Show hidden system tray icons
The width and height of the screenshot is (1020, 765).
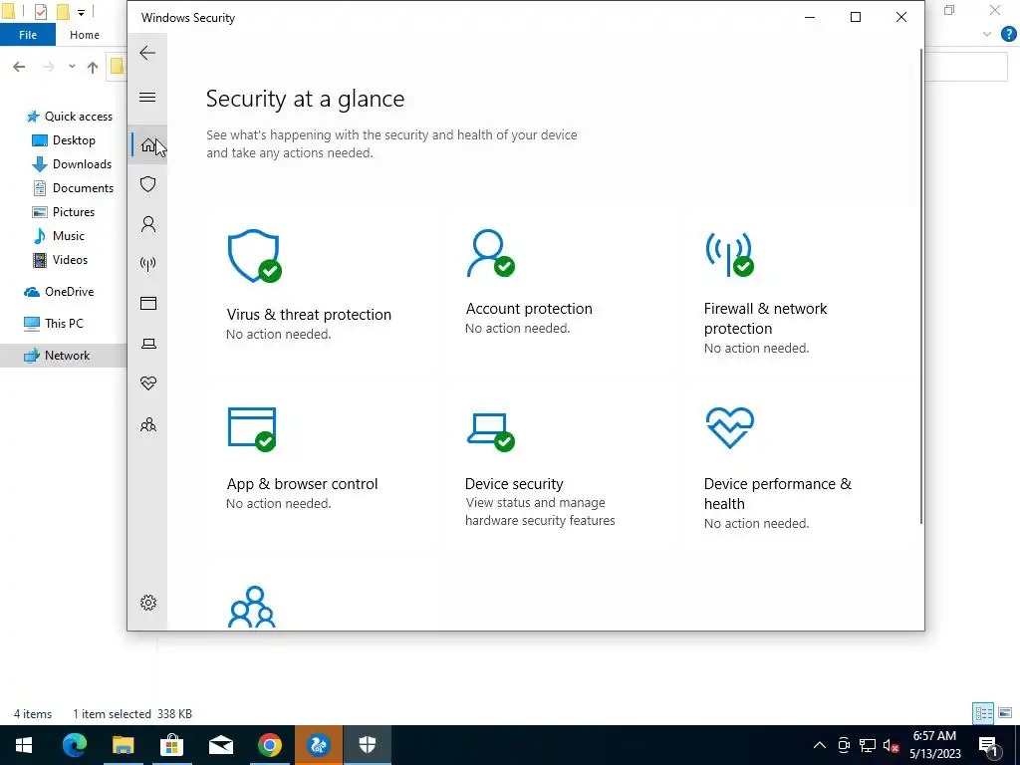[x=820, y=745]
